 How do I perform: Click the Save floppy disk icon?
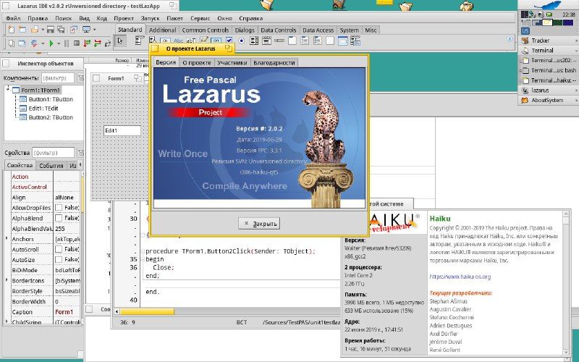(51, 30)
